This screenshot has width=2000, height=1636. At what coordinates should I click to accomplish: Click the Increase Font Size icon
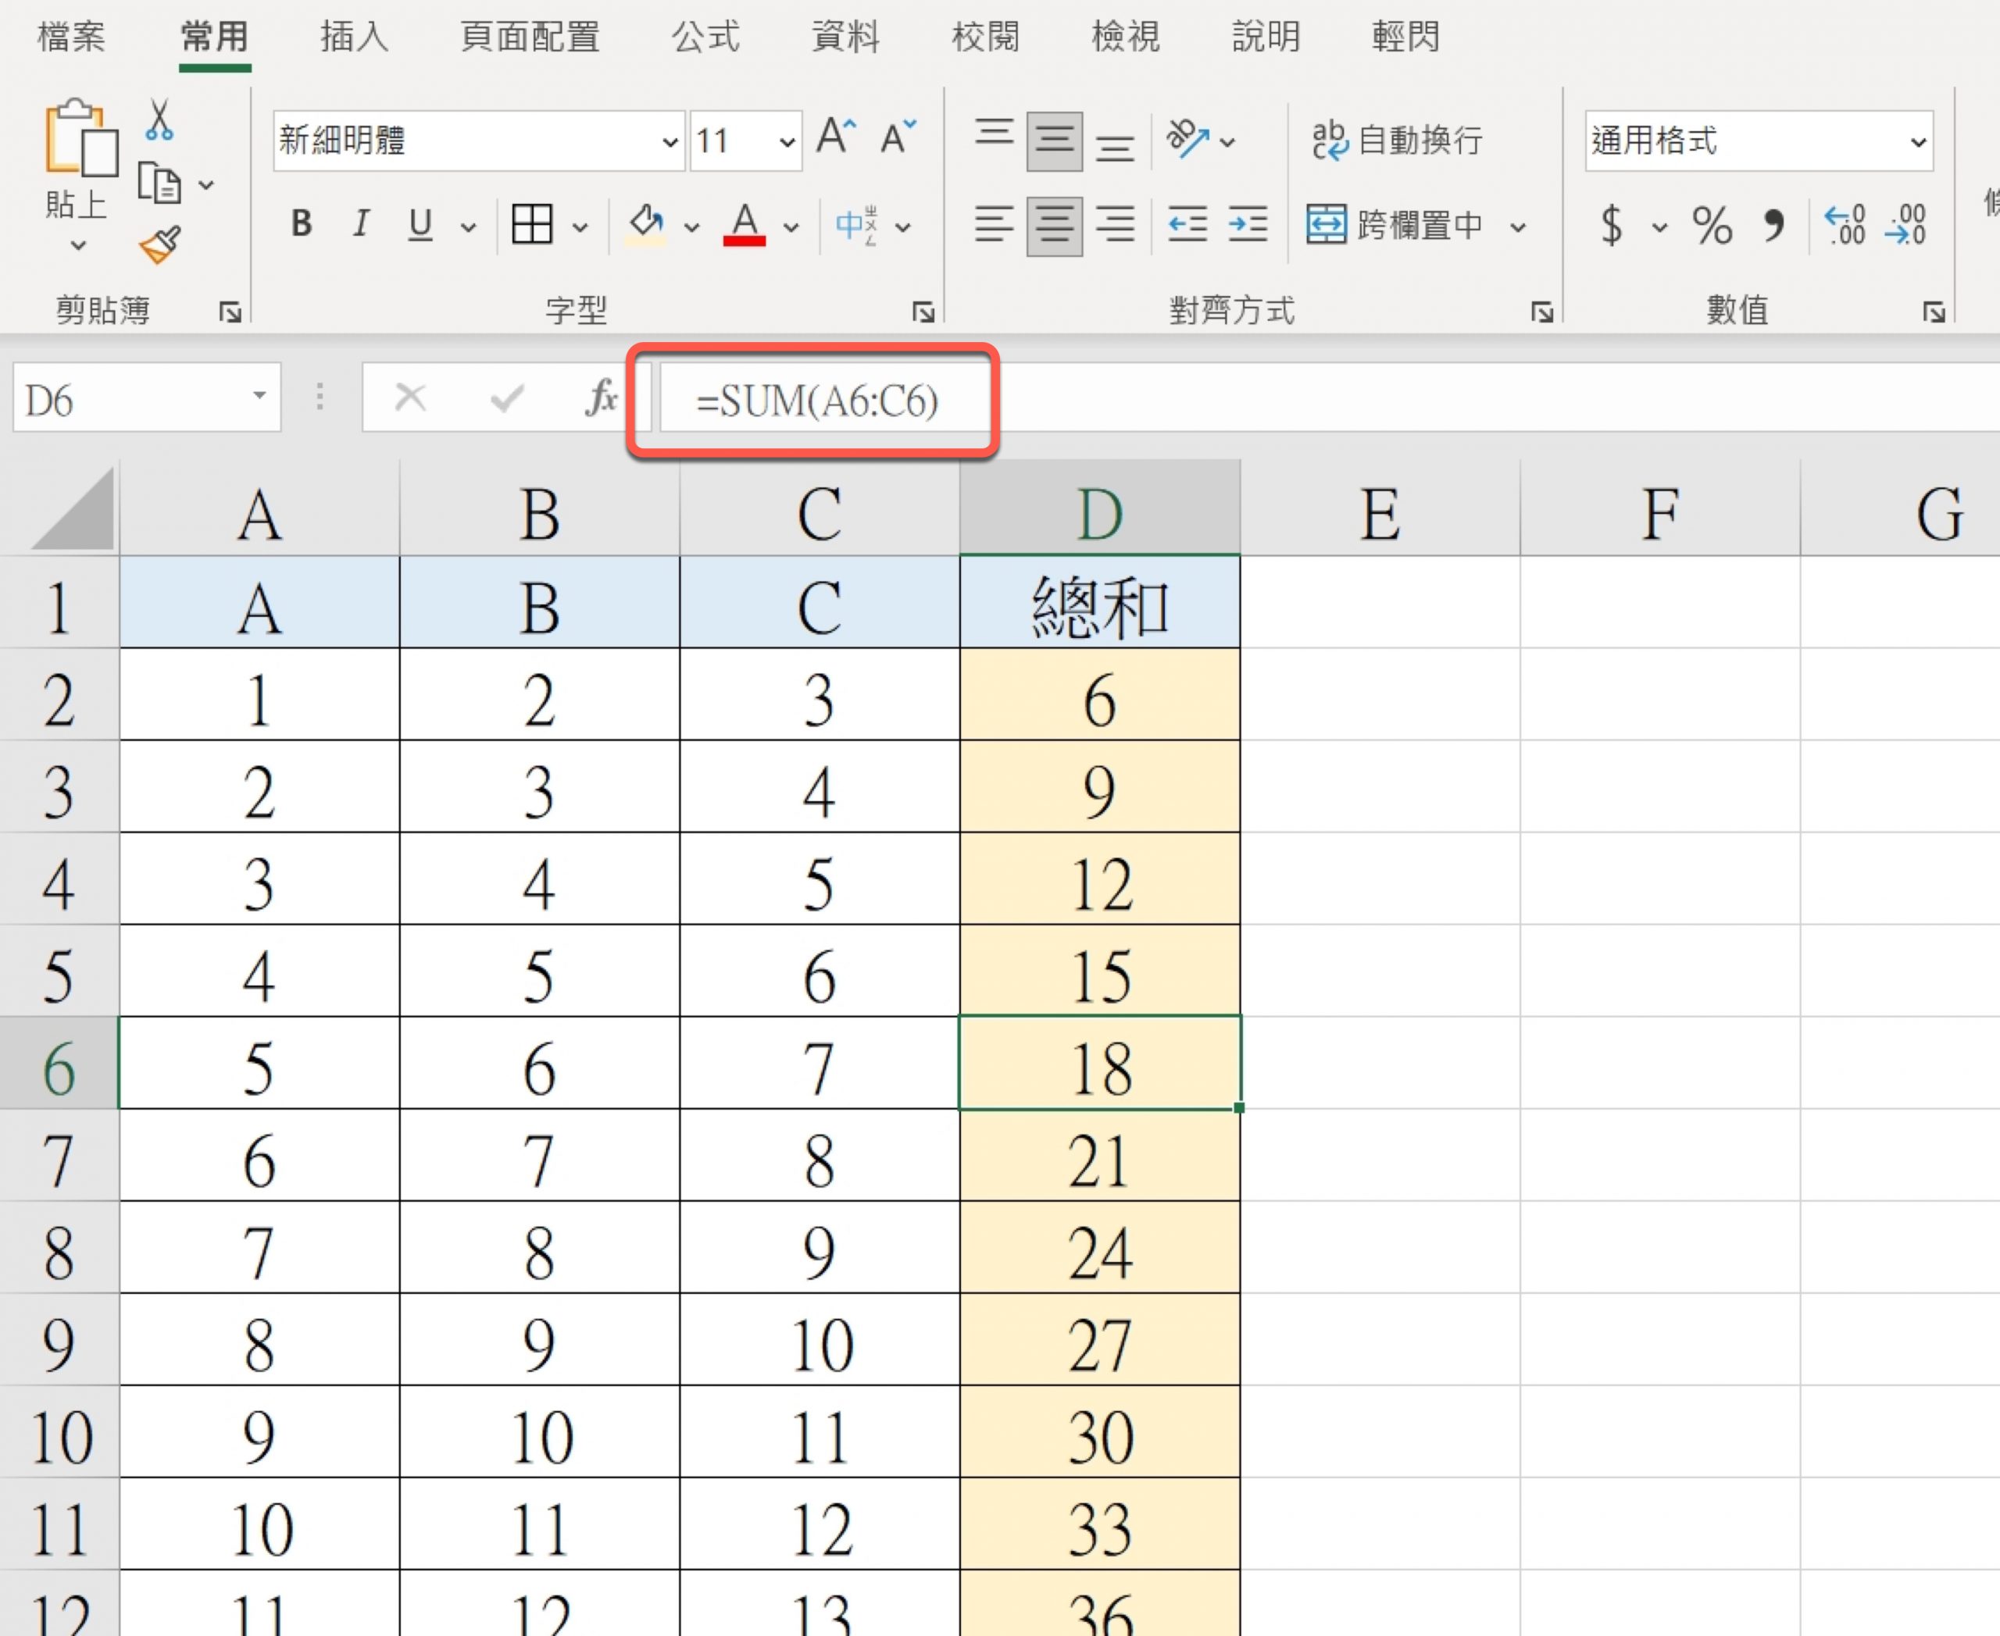coord(835,138)
